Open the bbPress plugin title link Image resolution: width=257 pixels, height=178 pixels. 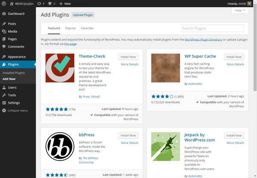(87, 135)
